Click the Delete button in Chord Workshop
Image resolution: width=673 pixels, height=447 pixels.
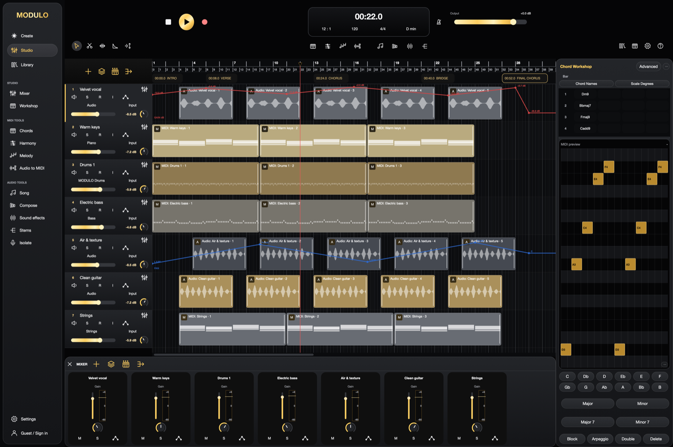[656, 439]
